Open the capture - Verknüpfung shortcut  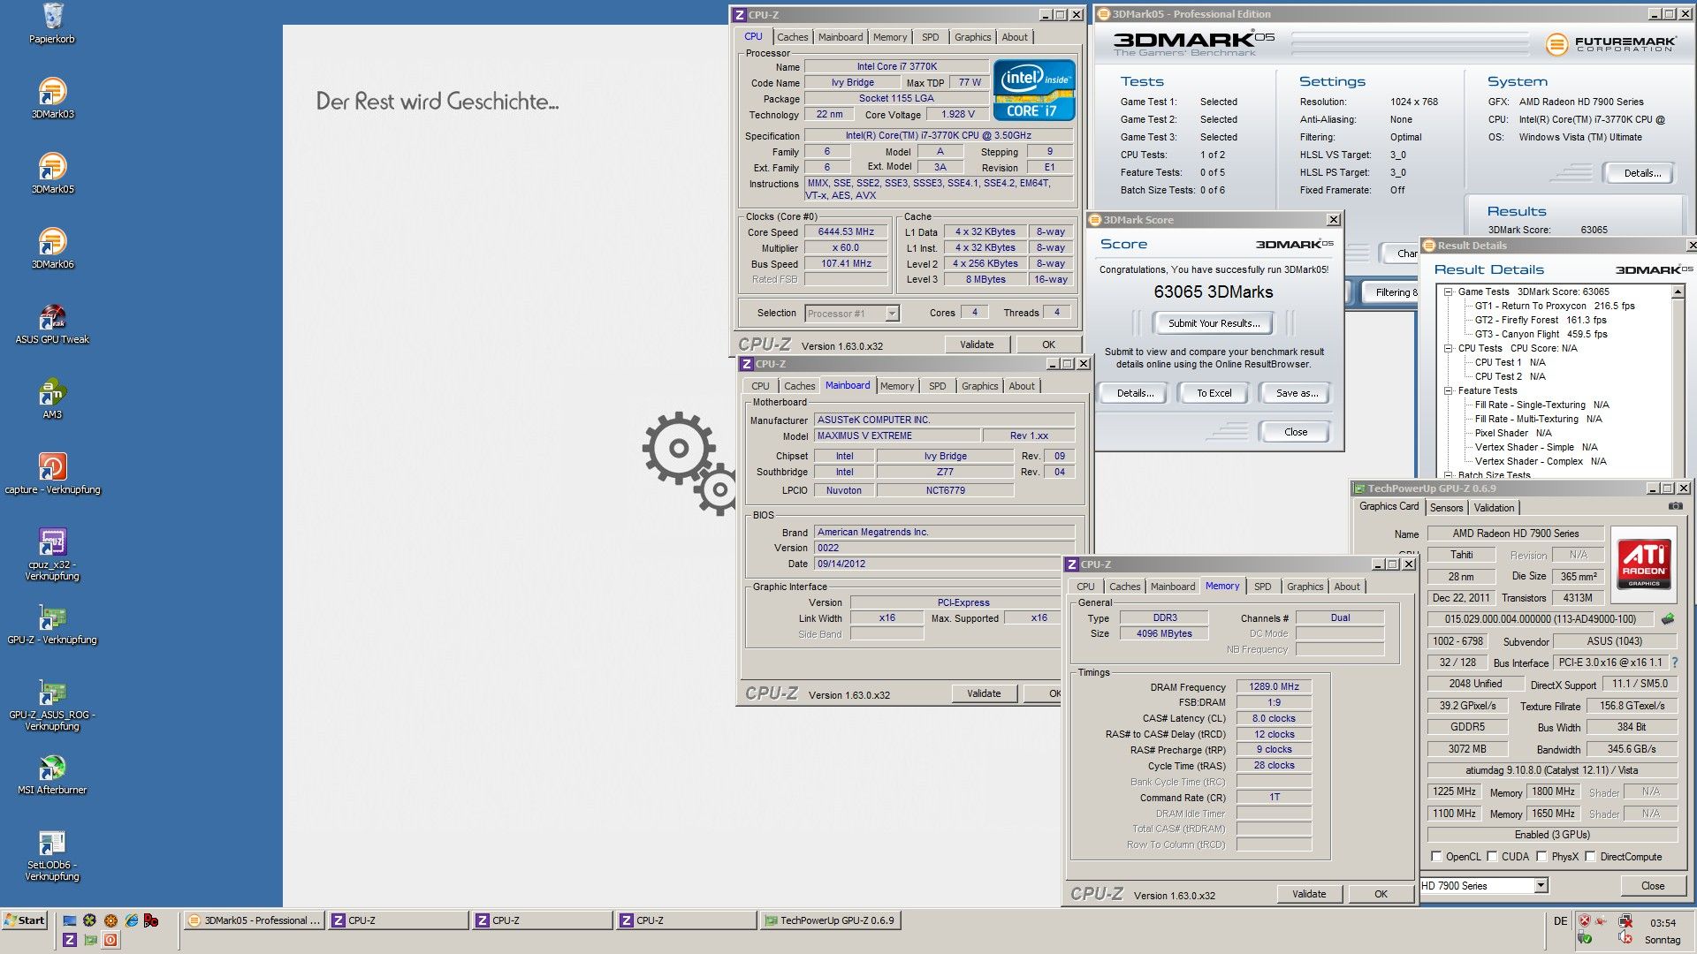52,473
